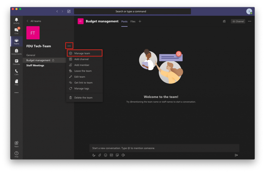
Task: Open the Calendar sidebar icon
Action: tap(16, 62)
